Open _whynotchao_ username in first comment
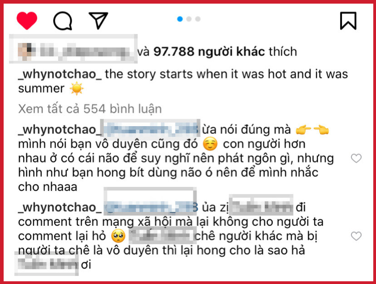This screenshot has width=376, height=284. (60, 130)
